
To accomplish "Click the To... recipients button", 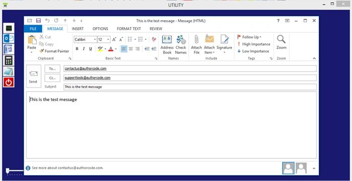I will pyautogui.click(x=52, y=69).
